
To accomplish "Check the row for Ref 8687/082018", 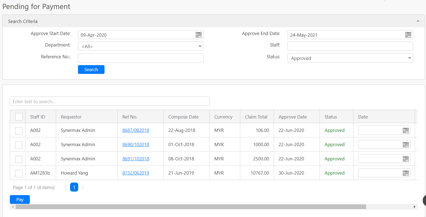I will point(19,131).
